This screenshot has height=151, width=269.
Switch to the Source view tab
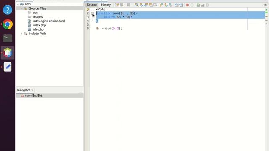pyautogui.click(x=92, y=5)
